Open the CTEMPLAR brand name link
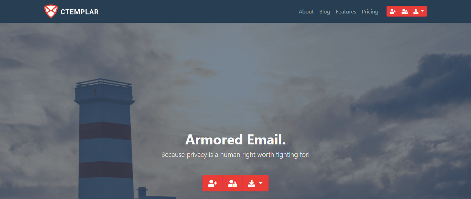The width and height of the screenshot is (471, 199). pos(80,12)
